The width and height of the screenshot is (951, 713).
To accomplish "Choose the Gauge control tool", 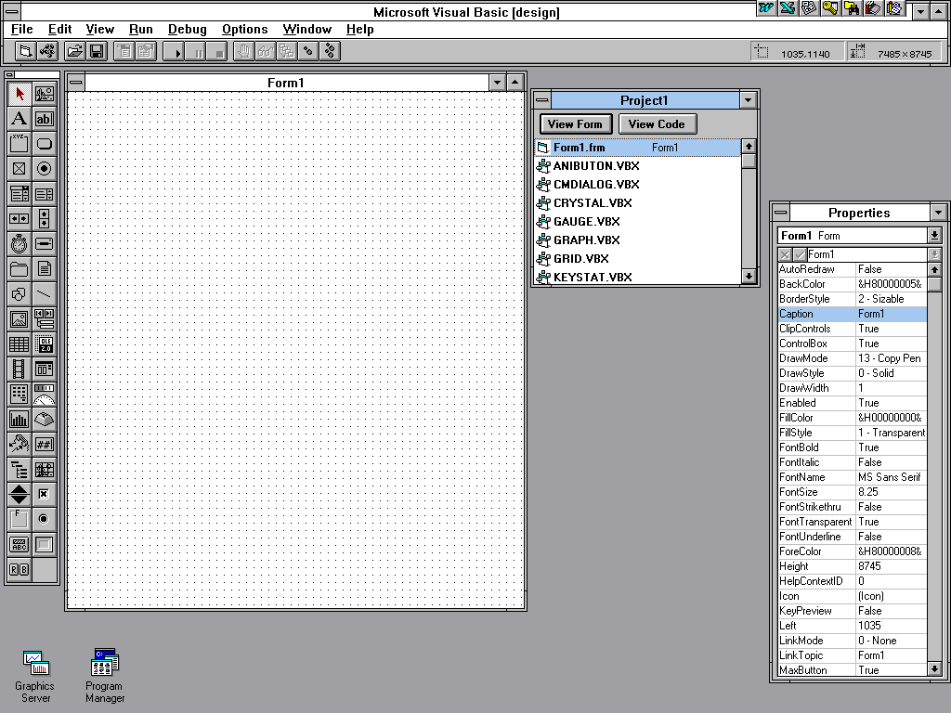I will 45,394.
